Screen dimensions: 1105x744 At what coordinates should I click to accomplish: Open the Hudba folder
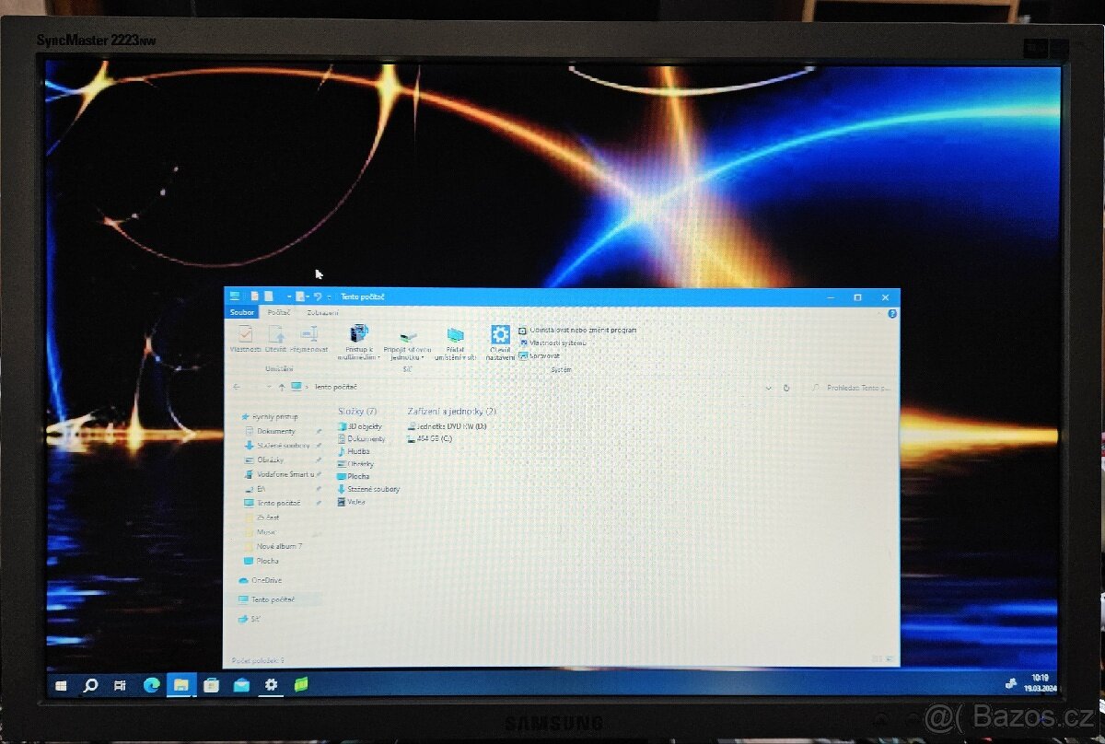[x=358, y=451]
